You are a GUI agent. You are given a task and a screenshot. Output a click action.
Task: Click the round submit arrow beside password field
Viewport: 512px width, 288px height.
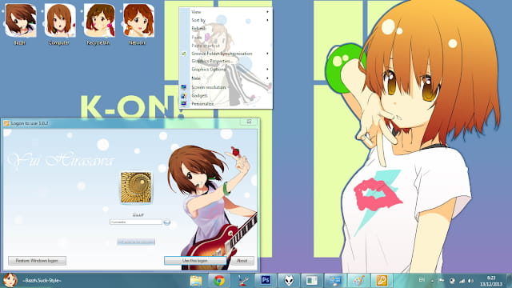167,222
